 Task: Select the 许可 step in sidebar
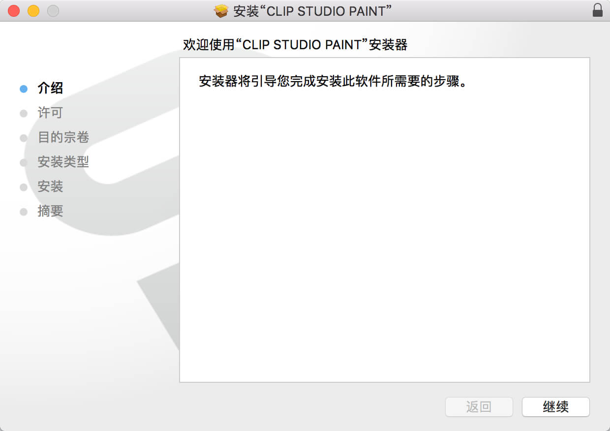click(x=50, y=113)
